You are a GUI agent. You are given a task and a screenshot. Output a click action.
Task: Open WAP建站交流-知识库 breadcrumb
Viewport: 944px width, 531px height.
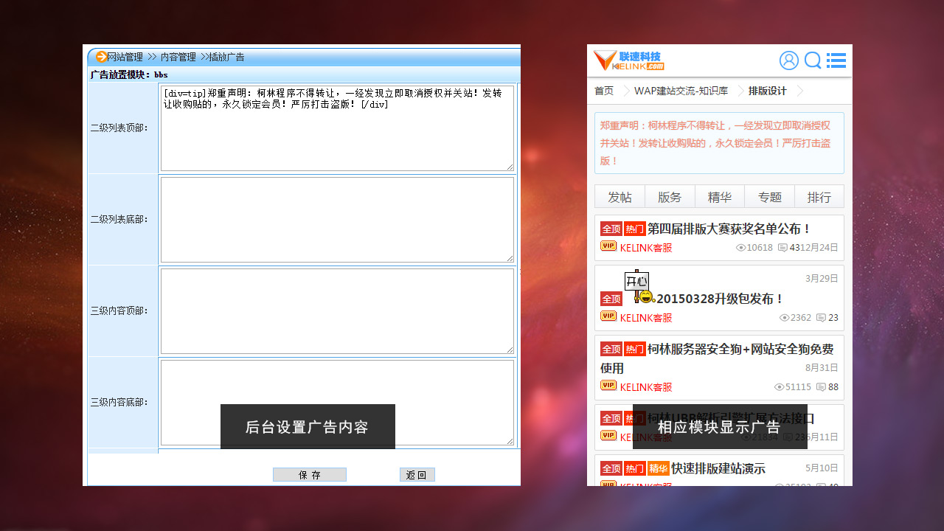681,91
